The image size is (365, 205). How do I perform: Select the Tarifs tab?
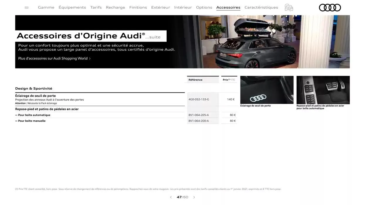tap(96, 7)
